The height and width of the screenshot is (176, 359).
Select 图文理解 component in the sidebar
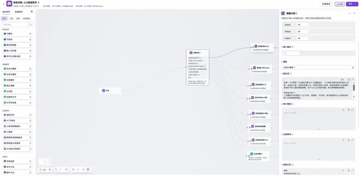(17, 86)
